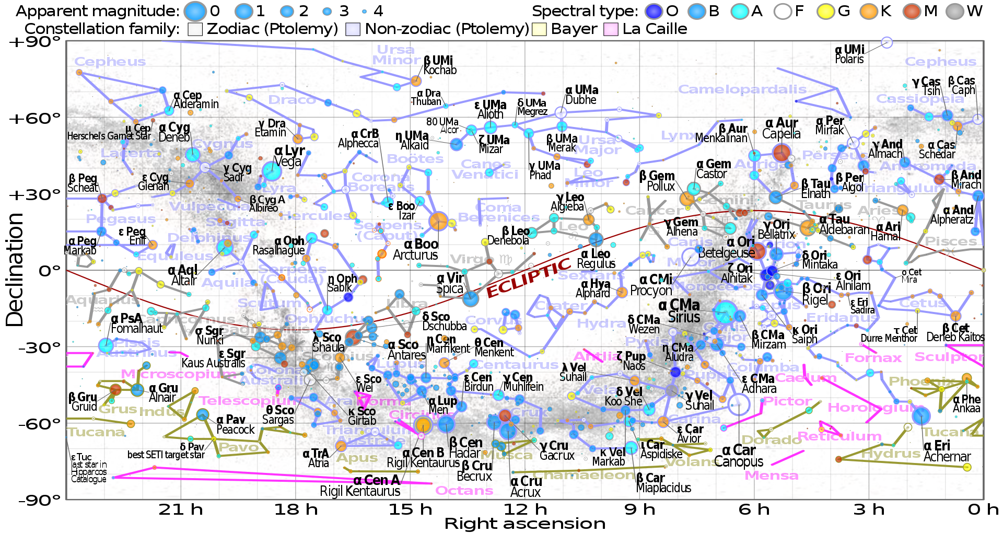Image resolution: width=1003 pixels, height=533 pixels.
Task: Click the Regulus star marker
Action: pos(596,239)
